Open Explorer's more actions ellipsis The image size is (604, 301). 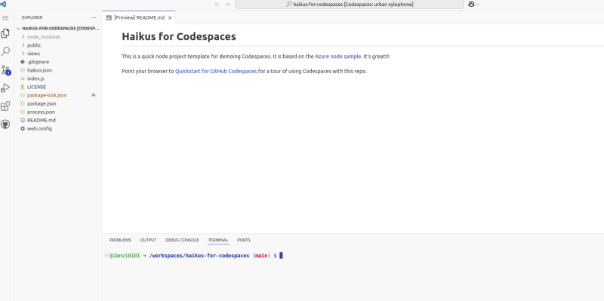(93, 17)
